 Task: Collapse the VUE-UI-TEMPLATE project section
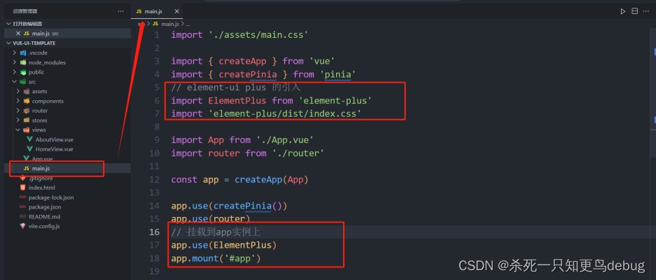pos(8,43)
